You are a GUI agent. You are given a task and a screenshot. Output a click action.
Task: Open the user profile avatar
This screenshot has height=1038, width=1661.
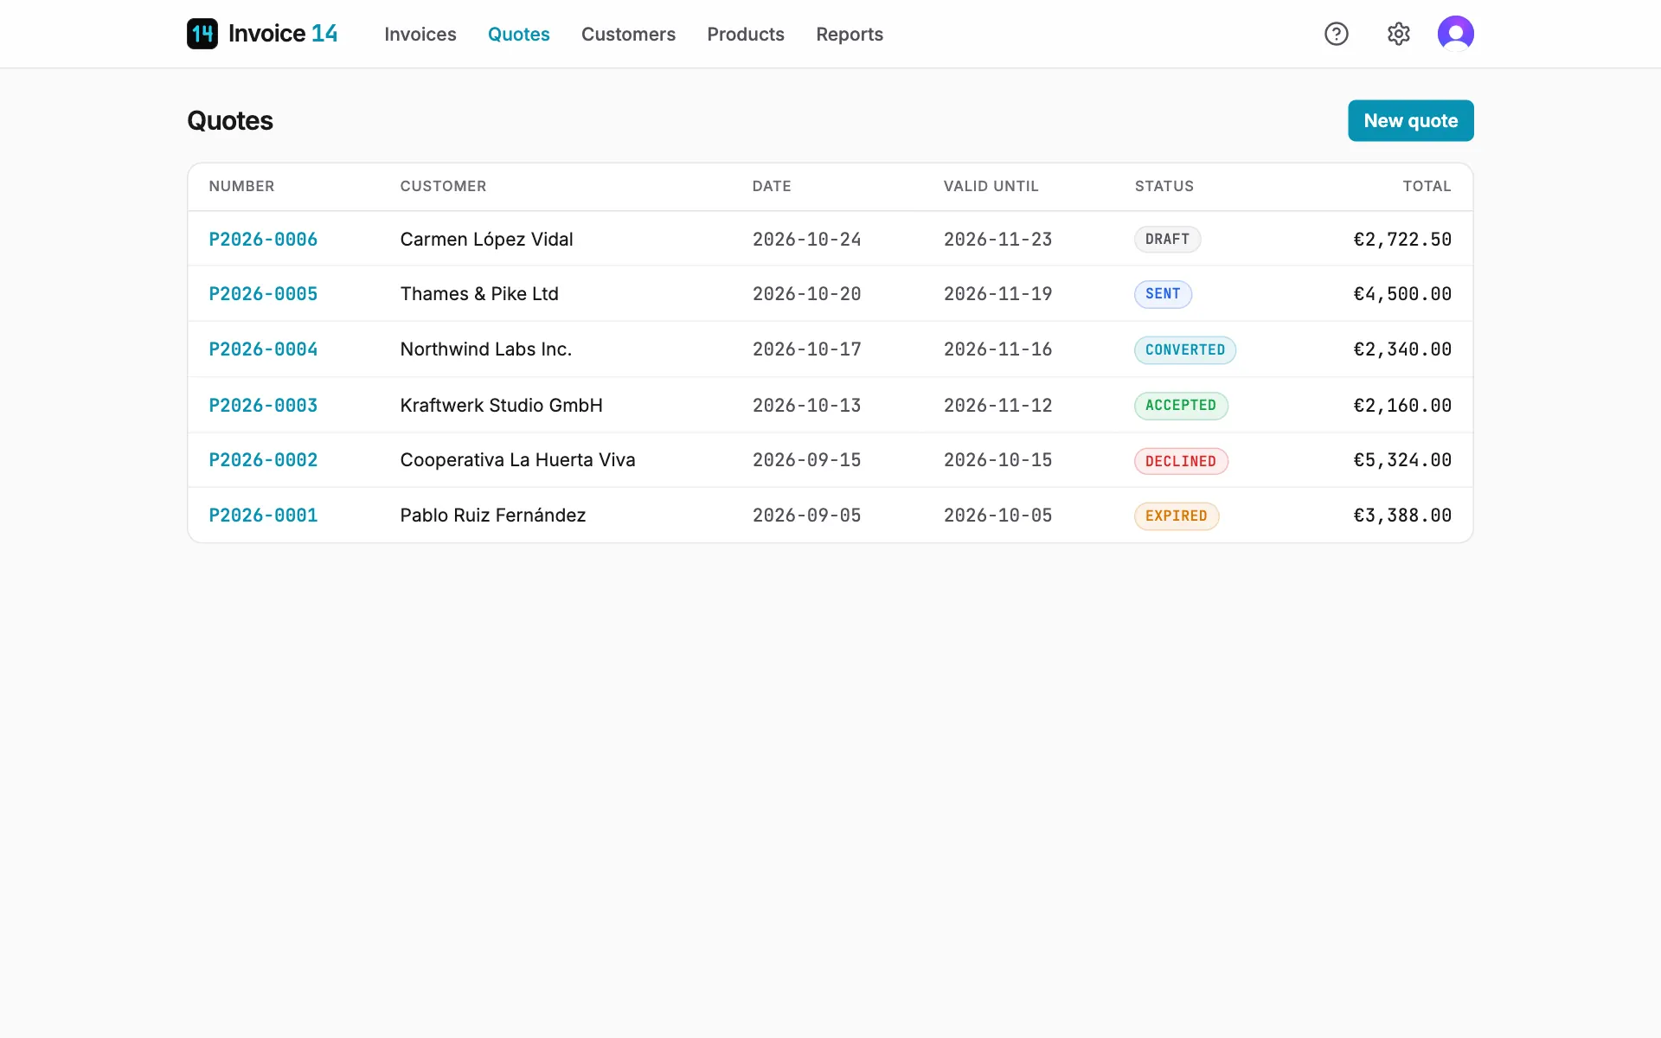[x=1456, y=34]
